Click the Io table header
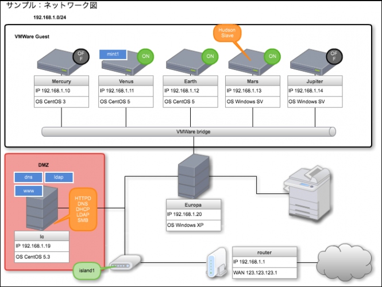 42,236
